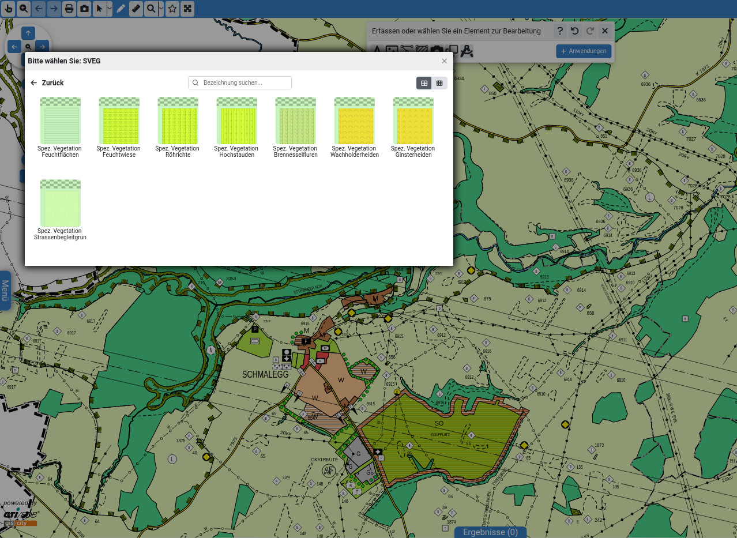Activate the pan hand tool
The width and height of the screenshot is (737, 538).
click(9, 9)
